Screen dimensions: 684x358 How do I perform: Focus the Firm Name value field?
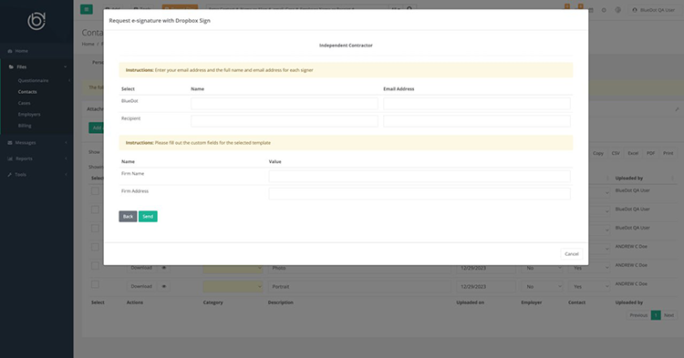420,176
